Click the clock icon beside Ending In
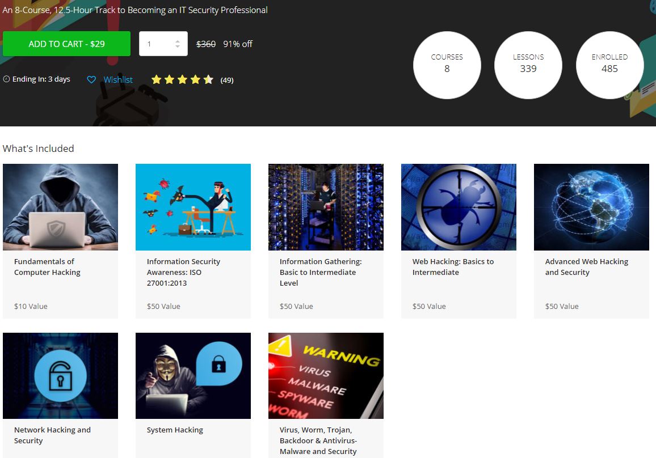 (x=6, y=79)
